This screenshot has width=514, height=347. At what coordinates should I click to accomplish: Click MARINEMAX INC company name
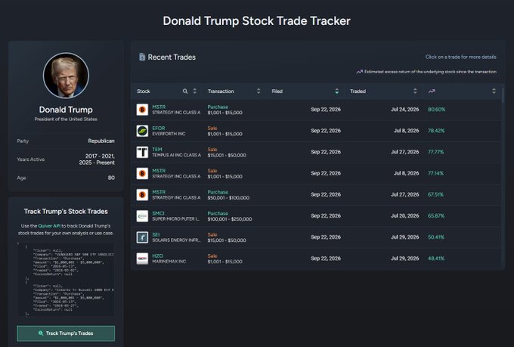(x=169, y=262)
